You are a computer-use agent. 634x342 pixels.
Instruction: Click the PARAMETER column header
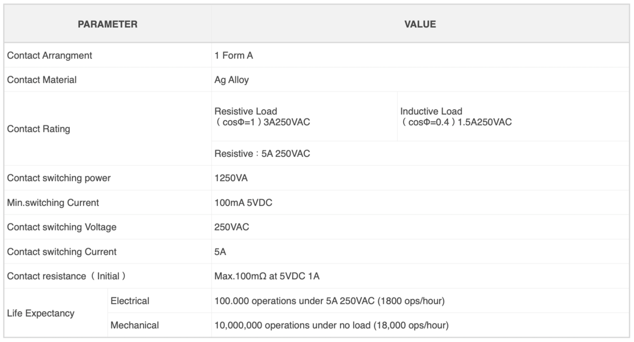coord(108,24)
